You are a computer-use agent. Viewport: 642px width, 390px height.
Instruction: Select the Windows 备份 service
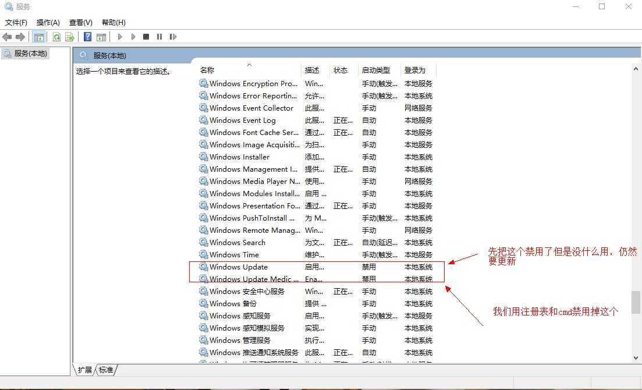coord(315,304)
